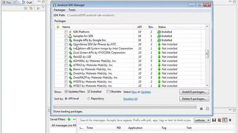This screenshot has height=133, width=238.
Task: Click the Google APIs add-on icon
Action: (x=70, y=40)
